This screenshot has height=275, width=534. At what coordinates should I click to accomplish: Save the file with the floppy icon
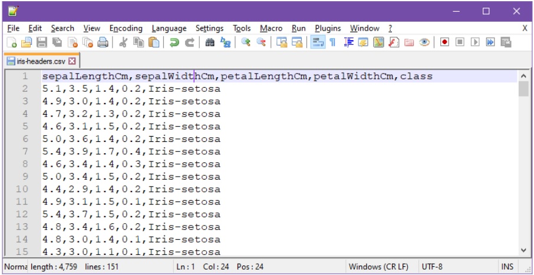42,42
